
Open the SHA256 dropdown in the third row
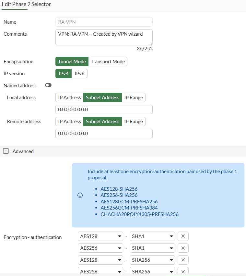click(152, 260)
